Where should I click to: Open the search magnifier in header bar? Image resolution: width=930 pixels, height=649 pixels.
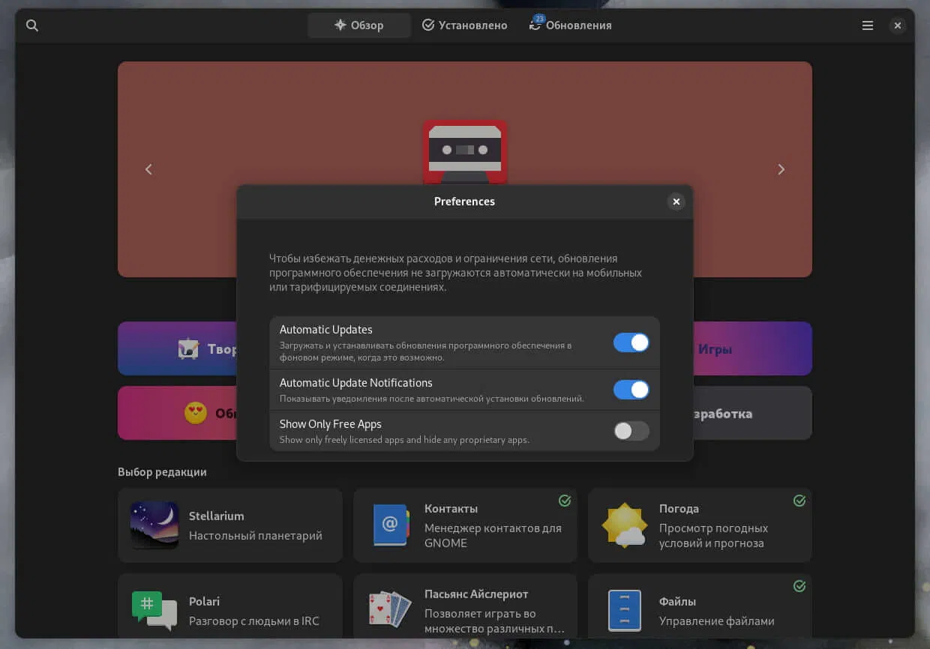pos(32,25)
